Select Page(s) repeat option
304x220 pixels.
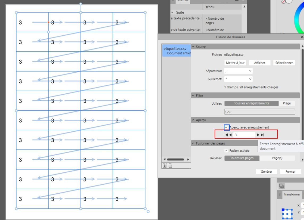(x=277, y=158)
